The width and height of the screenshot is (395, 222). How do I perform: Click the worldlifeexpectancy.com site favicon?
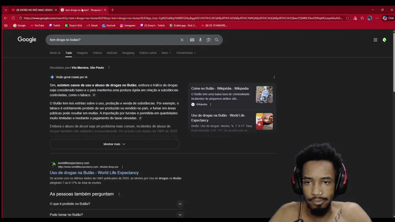[53, 165]
